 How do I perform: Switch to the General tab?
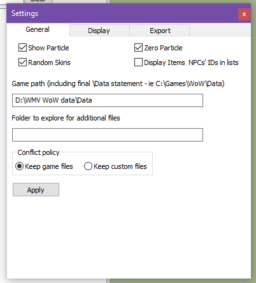click(x=38, y=29)
